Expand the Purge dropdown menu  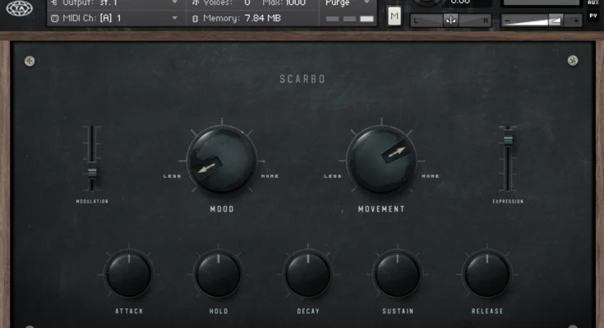[367, 3]
